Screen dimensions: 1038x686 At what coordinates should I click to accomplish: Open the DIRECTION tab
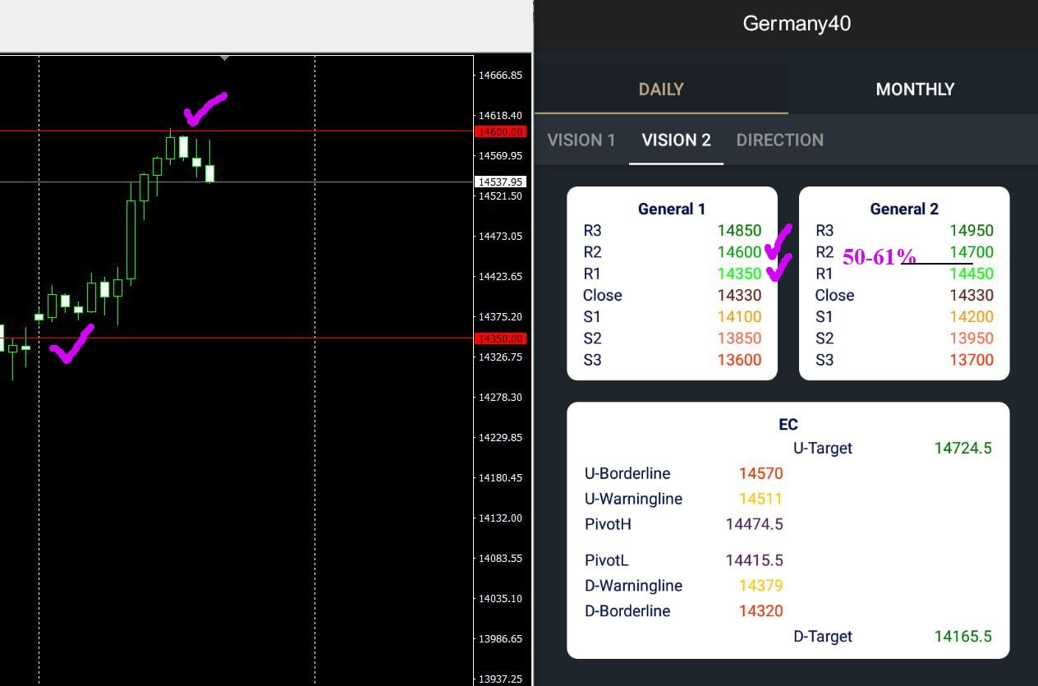[x=779, y=140]
